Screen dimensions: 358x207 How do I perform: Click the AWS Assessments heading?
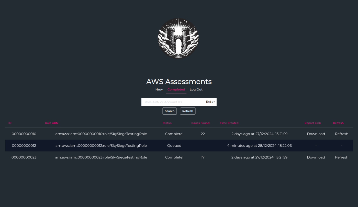tap(179, 82)
